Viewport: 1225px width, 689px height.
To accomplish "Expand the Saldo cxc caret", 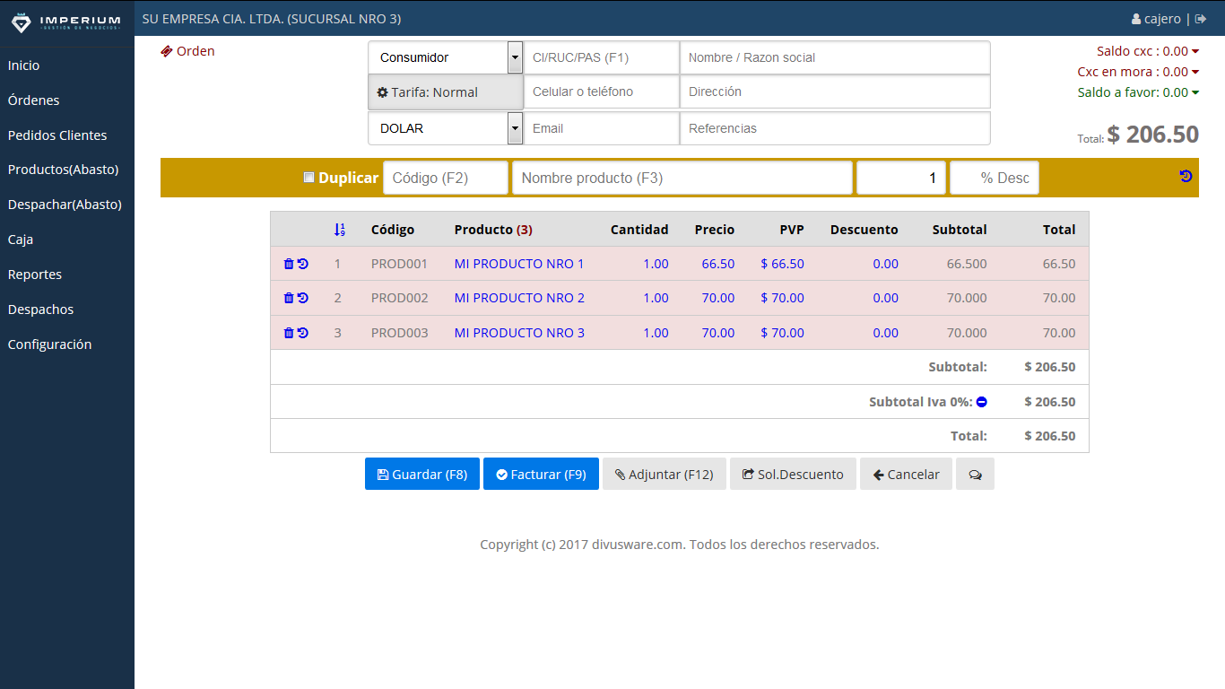I will pos(1195,51).
